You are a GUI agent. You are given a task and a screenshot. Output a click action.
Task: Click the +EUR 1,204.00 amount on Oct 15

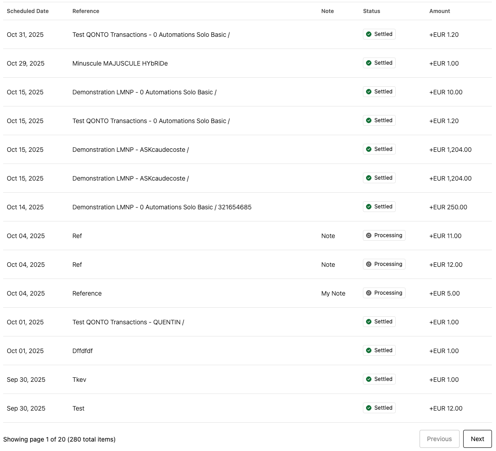(450, 150)
